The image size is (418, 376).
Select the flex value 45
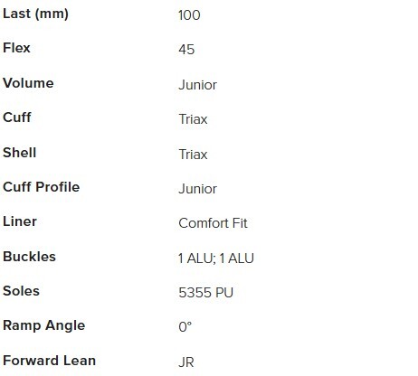click(186, 50)
